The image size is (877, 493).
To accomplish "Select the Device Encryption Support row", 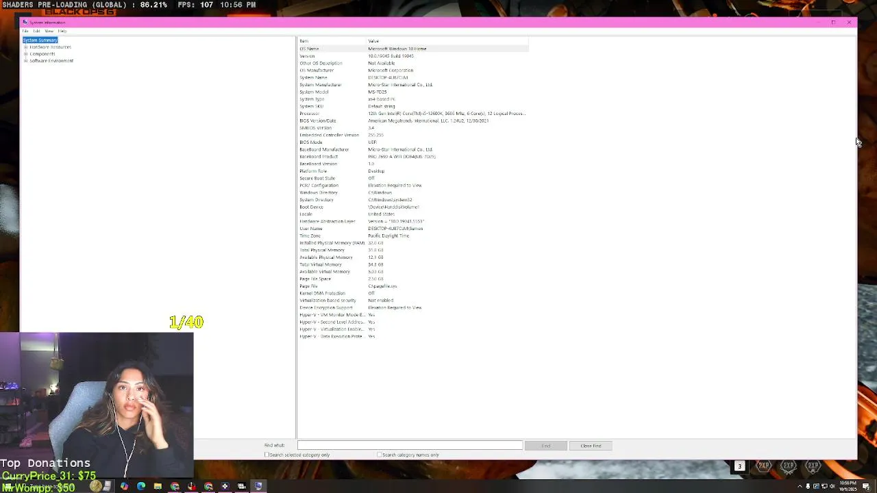I will 413,307.
